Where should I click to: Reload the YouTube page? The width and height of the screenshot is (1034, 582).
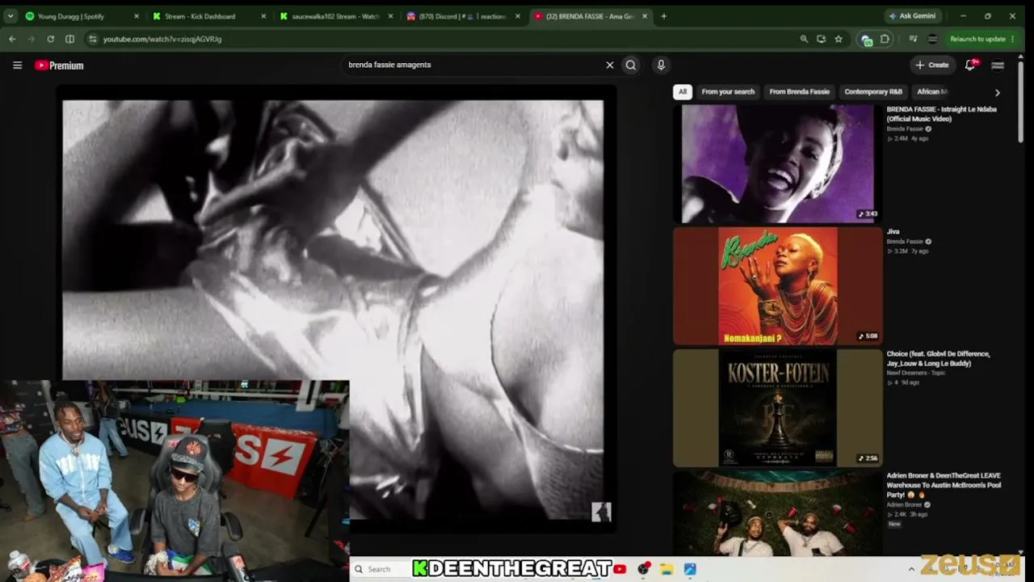pyautogui.click(x=50, y=39)
